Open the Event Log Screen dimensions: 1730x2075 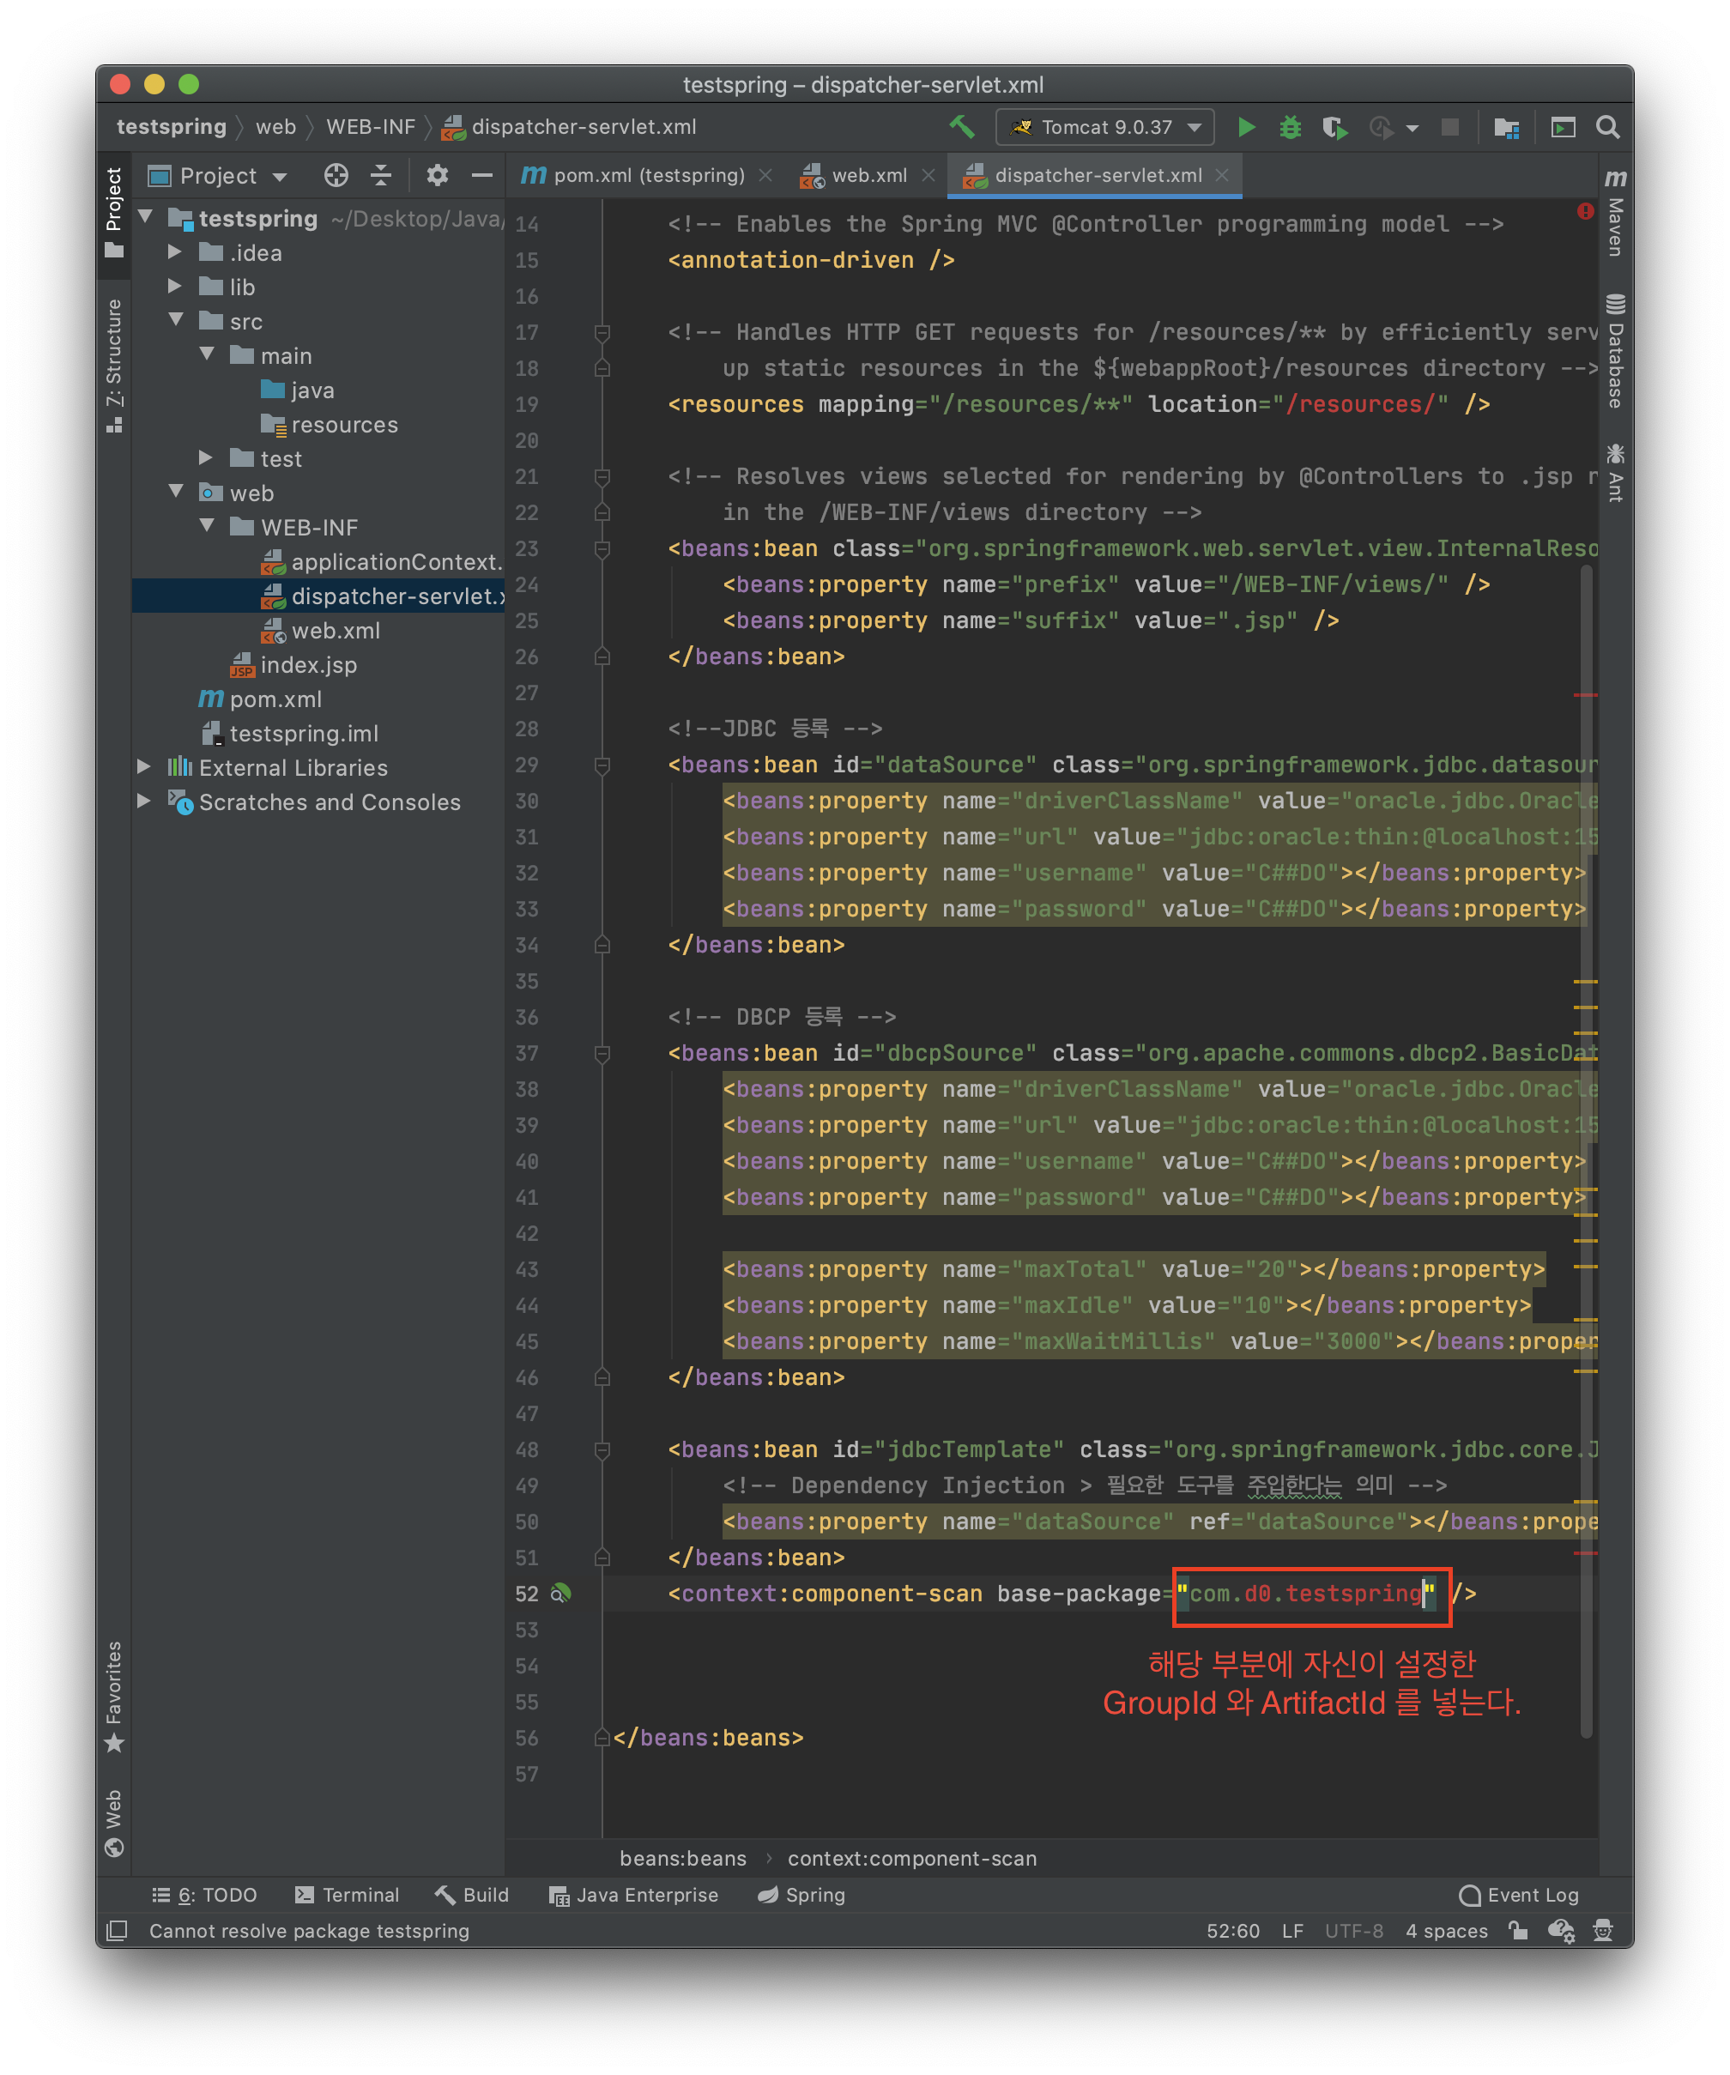pos(1519,1895)
